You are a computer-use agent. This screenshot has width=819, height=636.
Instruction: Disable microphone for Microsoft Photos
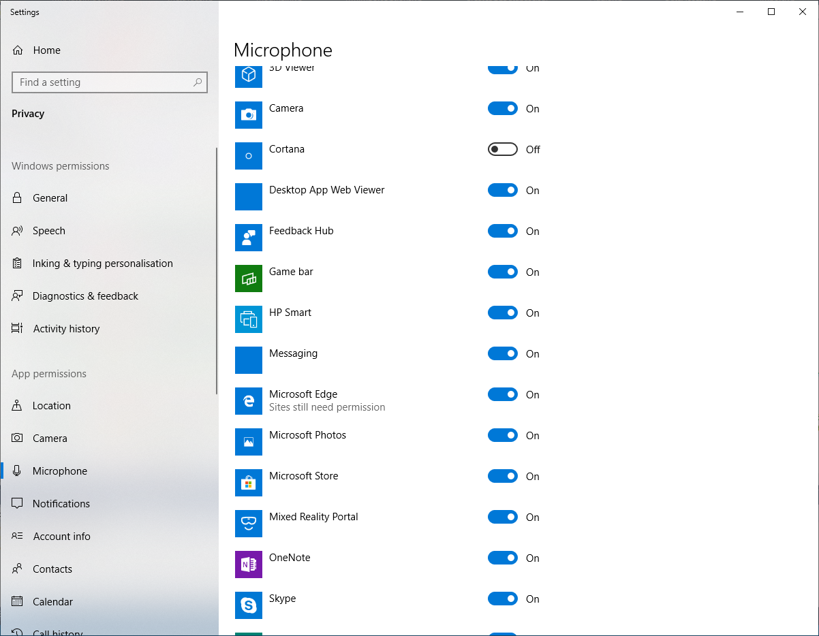point(503,435)
